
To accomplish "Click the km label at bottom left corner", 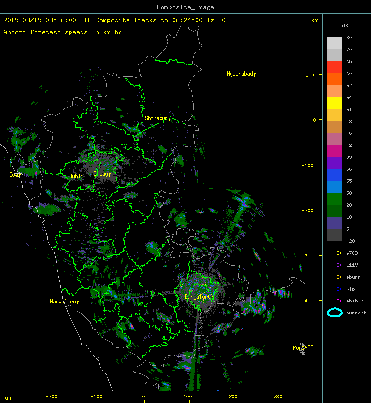I will tap(7, 398).
